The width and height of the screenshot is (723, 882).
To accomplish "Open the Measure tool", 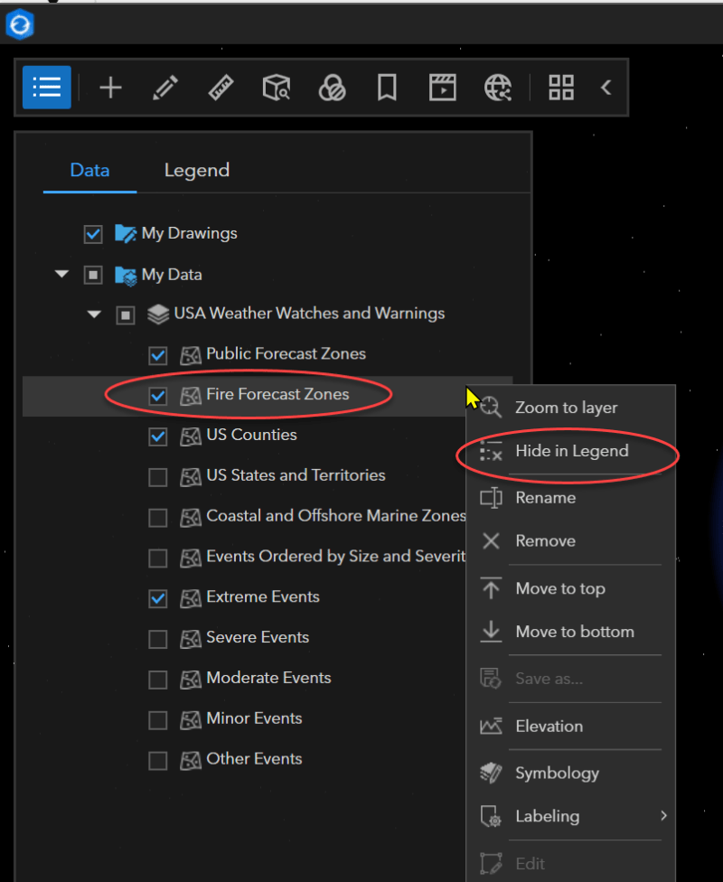I will tap(221, 88).
